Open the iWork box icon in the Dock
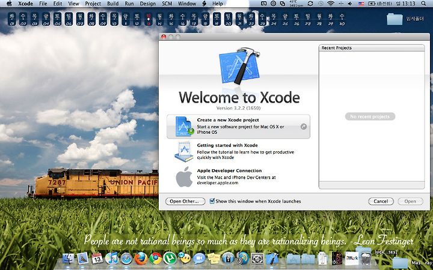 pyautogui.click(x=352, y=258)
